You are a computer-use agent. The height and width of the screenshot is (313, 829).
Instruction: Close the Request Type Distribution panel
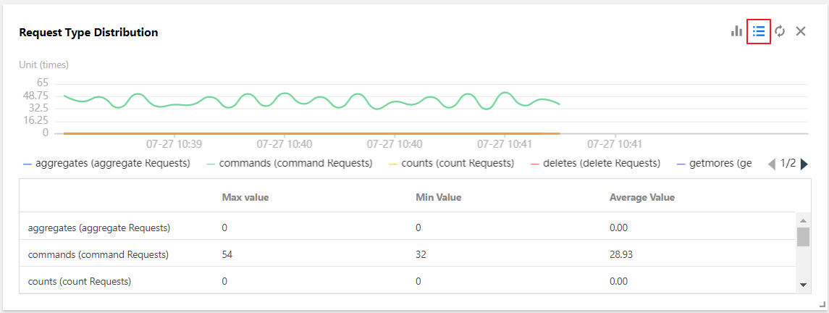(x=801, y=31)
